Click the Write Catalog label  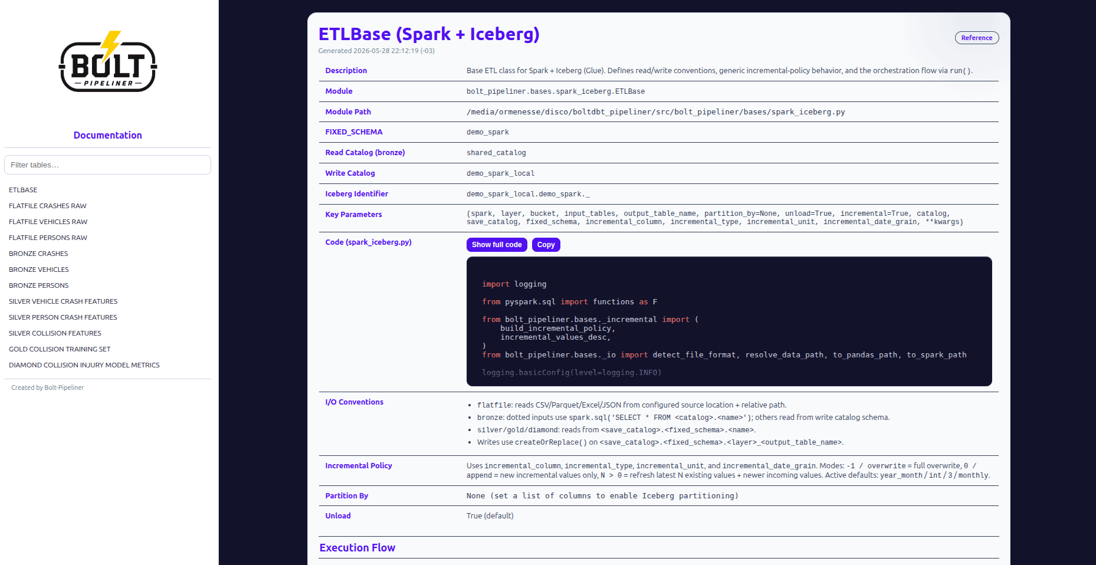[x=350, y=173]
